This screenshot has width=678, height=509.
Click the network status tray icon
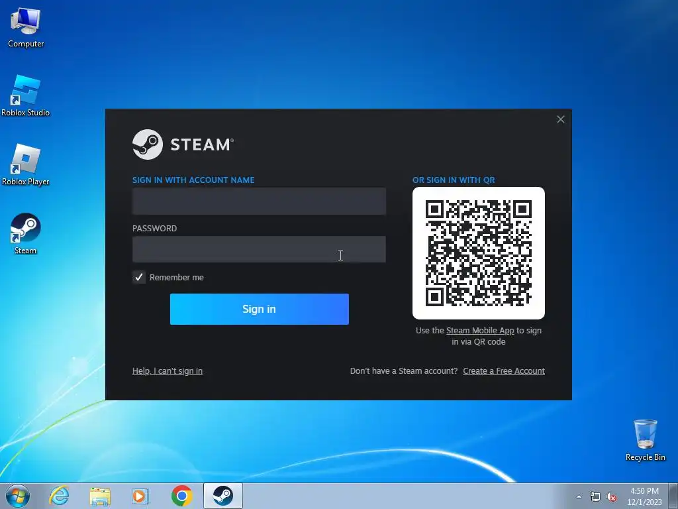click(x=595, y=497)
